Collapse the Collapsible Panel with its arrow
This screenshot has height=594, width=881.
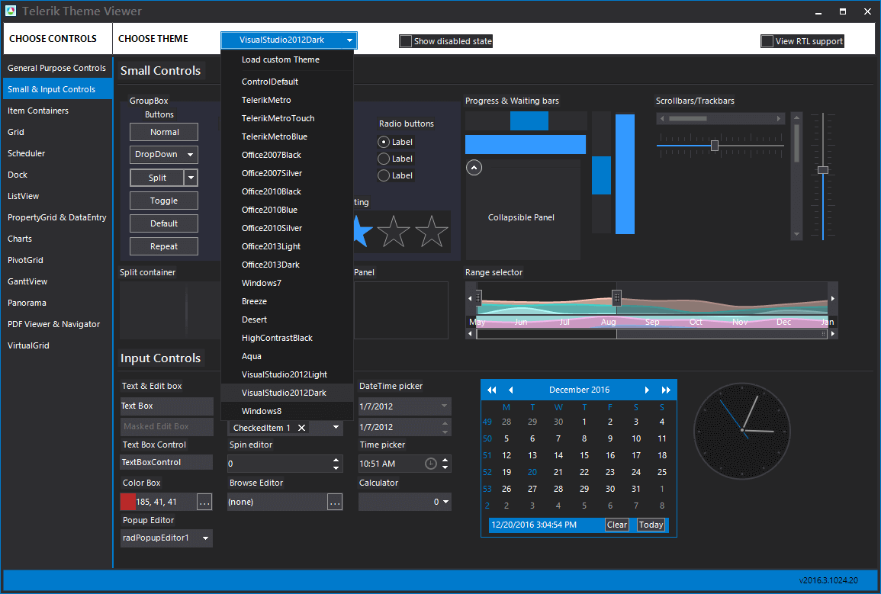474,167
